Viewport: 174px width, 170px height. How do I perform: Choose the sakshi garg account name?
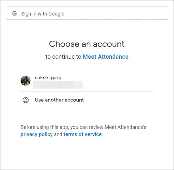tap(48, 78)
